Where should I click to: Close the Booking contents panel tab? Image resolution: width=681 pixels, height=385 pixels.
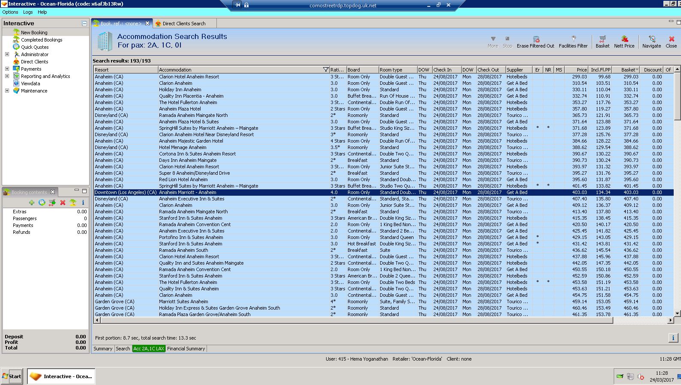click(x=53, y=192)
